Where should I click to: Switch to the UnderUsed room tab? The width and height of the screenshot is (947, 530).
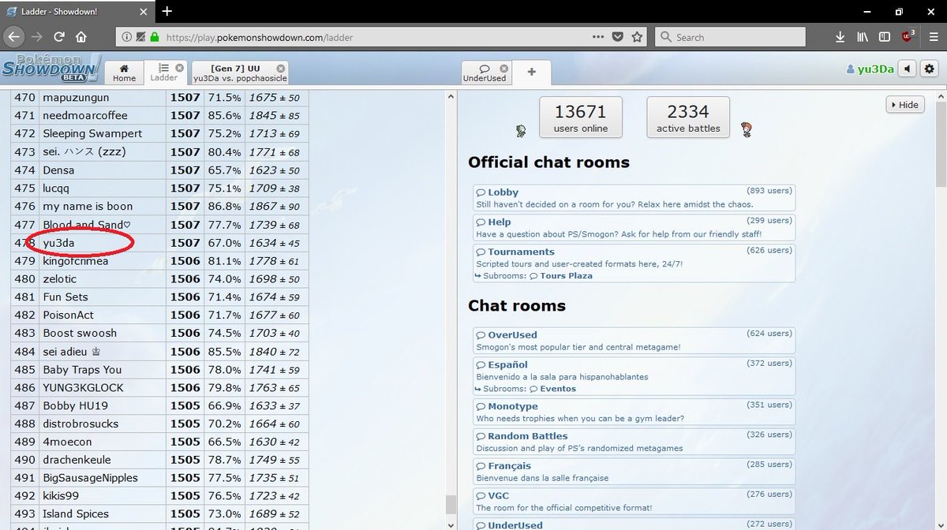pyautogui.click(x=486, y=73)
